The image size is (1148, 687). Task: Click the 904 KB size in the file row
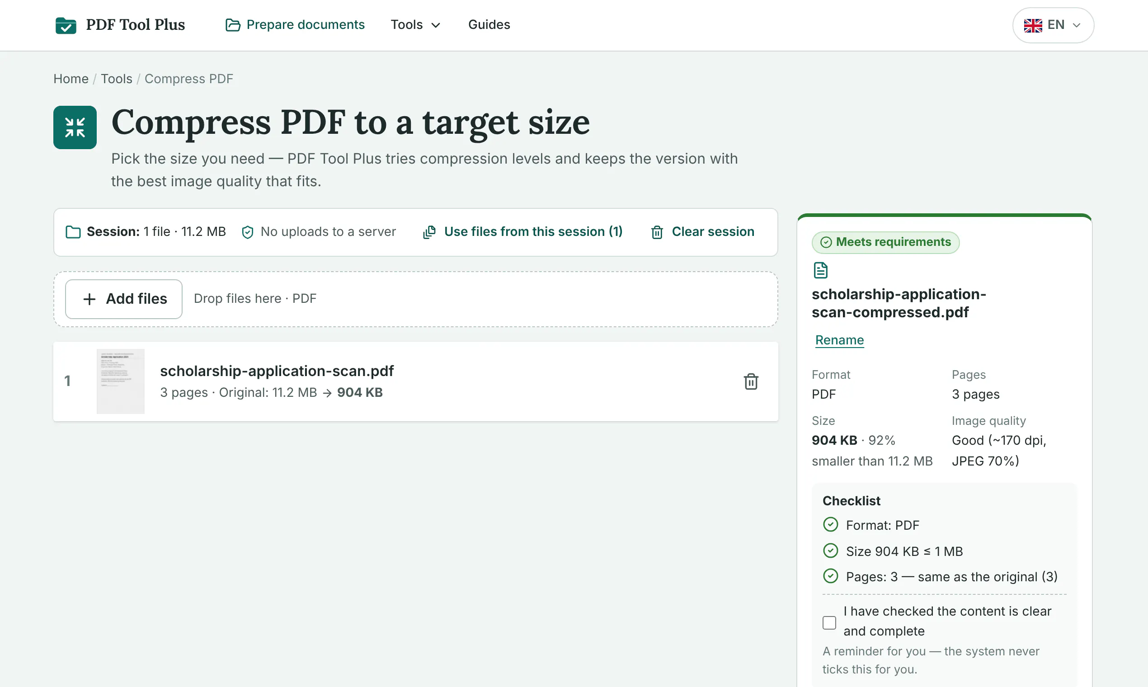(360, 393)
